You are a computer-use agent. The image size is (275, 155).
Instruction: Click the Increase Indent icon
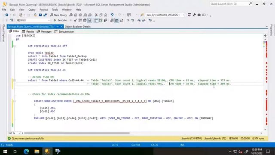coord(144,20)
